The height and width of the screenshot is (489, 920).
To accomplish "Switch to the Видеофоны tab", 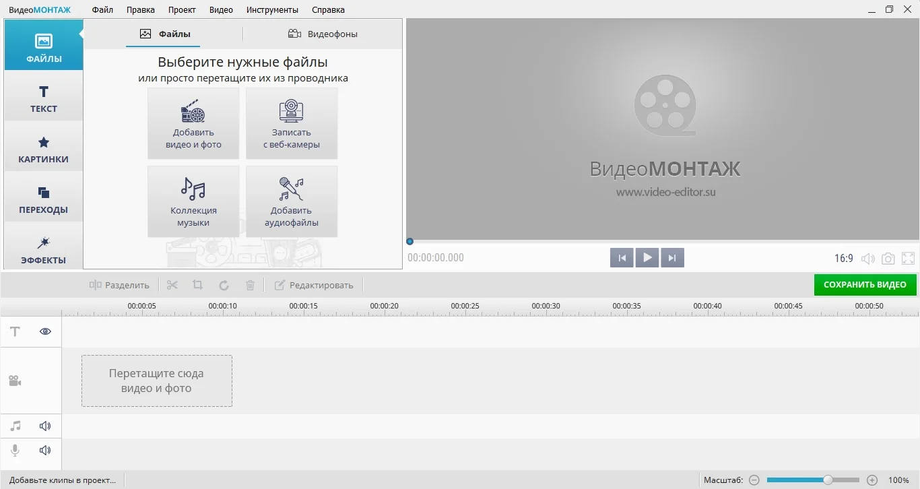I will click(x=323, y=34).
